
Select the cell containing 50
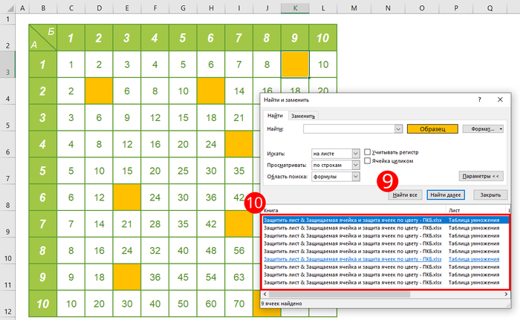[x=183, y=304]
